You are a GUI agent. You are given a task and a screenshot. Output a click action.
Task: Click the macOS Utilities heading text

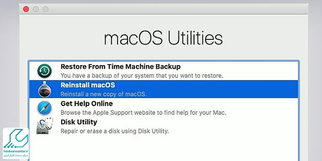[x=163, y=38]
